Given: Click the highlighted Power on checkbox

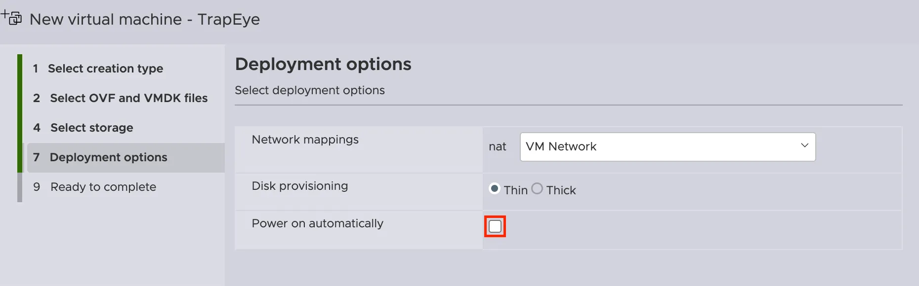Looking at the screenshot, I should [x=496, y=226].
